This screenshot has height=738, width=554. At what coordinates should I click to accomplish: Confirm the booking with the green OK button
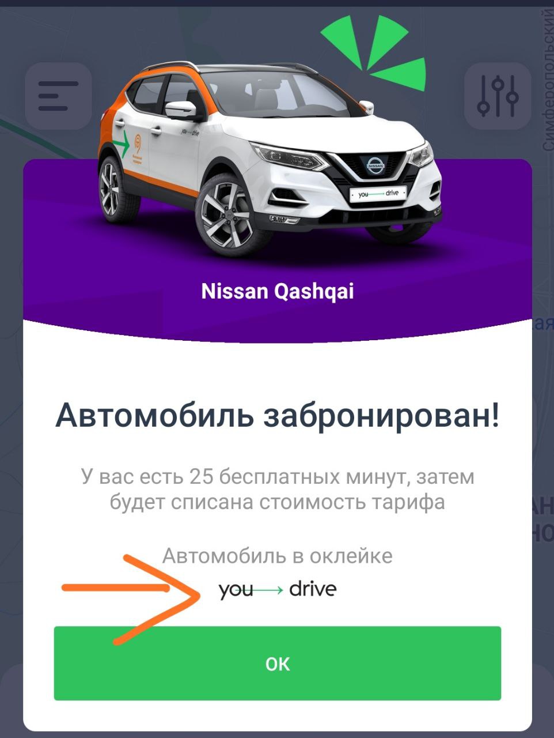[278, 664]
